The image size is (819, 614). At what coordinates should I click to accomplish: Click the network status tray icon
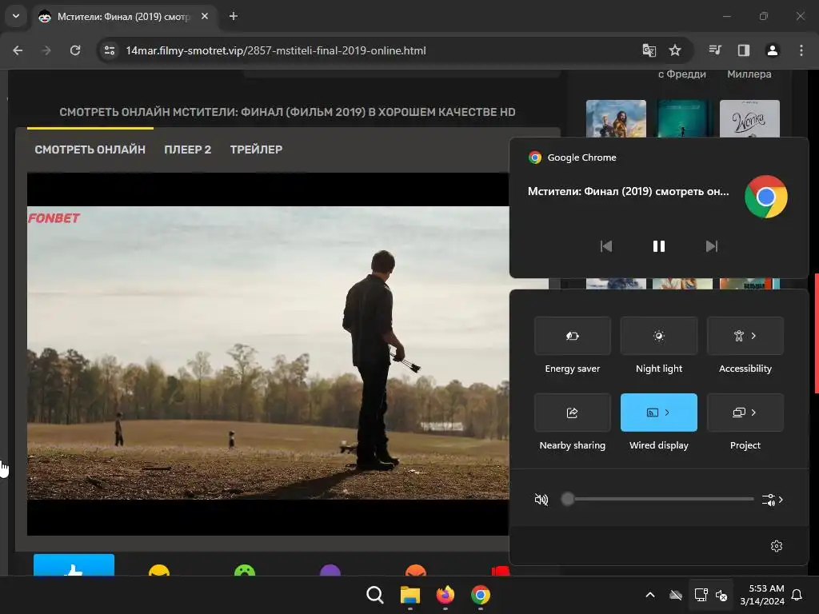pos(701,595)
